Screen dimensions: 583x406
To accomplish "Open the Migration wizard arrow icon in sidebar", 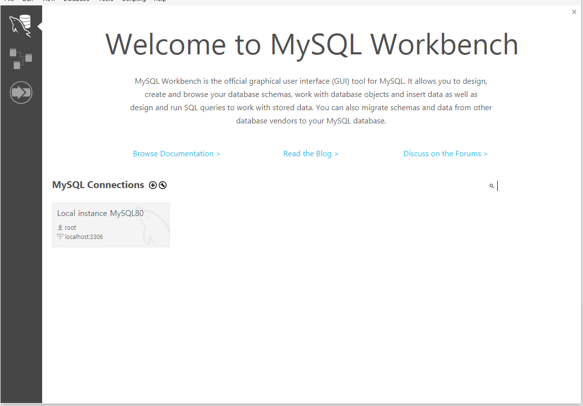I will tap(21, 92).
